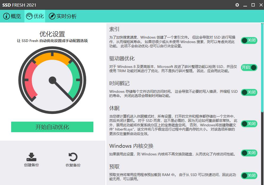Image resolution: width=264 pixels, height=185 pixels.
Task: Open the 实时分析 tab
Action: (x=63, y=16)
